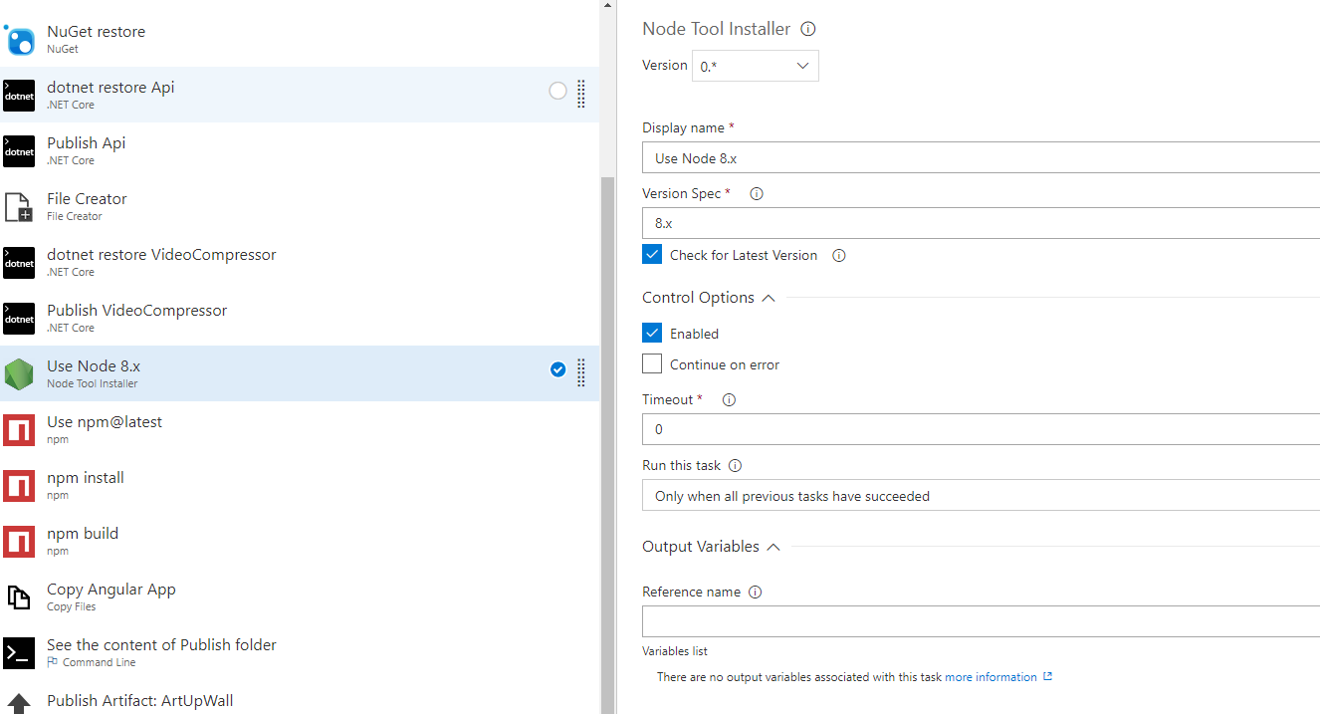This screenshot has width=1320, height=714.
Task: Select Publish Artifact: ArtUpWall task
Action: click(x=300, y=698)
